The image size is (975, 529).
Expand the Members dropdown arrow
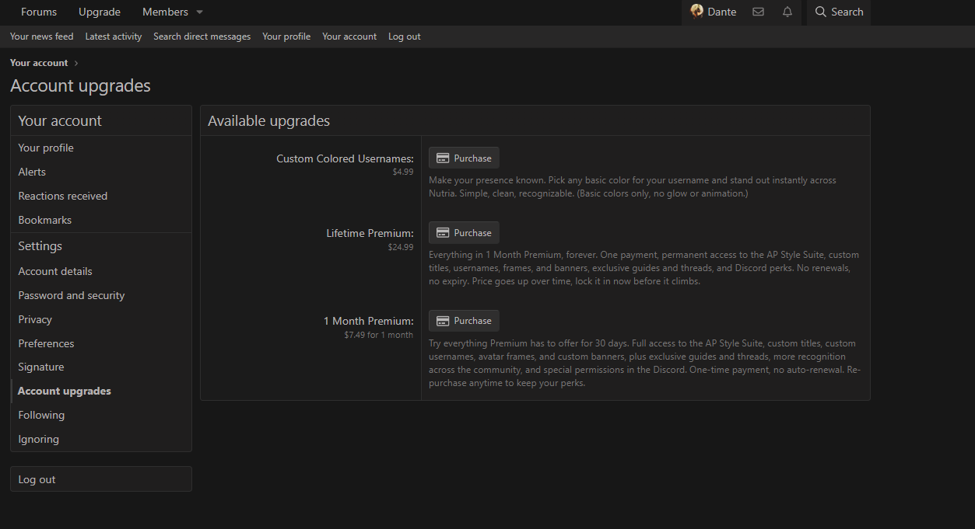tap(199, 12)
